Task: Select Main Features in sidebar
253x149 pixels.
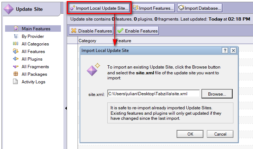Action: coord(36,29)
